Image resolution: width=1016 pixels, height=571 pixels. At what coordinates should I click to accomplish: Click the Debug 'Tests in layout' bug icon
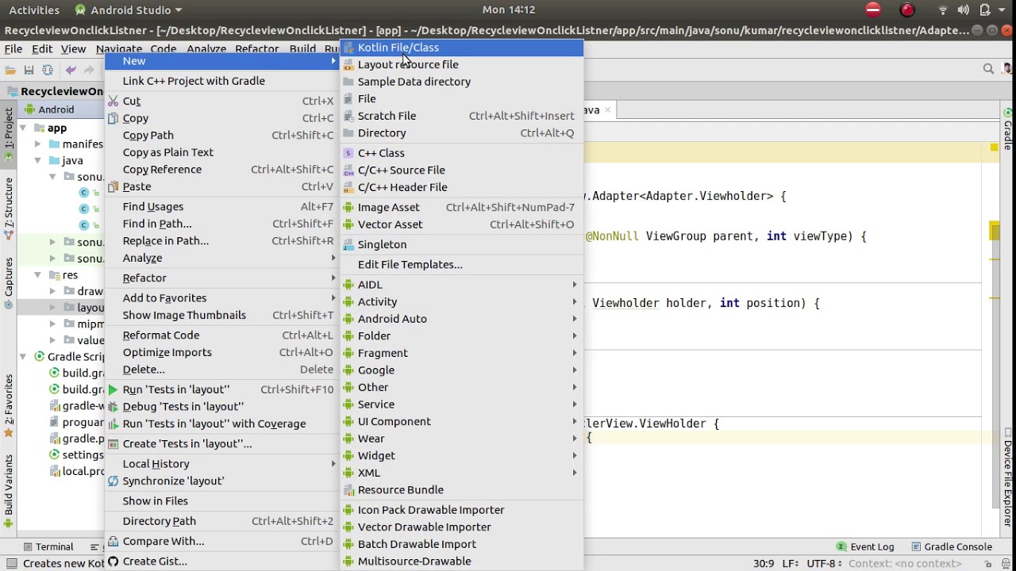point(113,407)
